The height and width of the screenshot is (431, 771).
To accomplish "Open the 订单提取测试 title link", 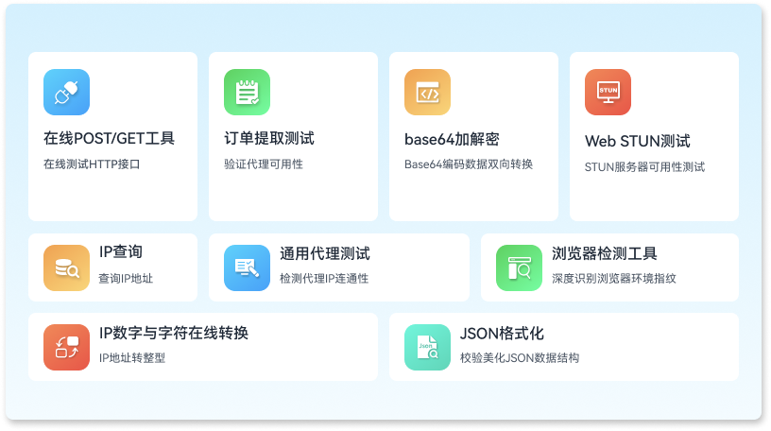I will tap(269, 139).
